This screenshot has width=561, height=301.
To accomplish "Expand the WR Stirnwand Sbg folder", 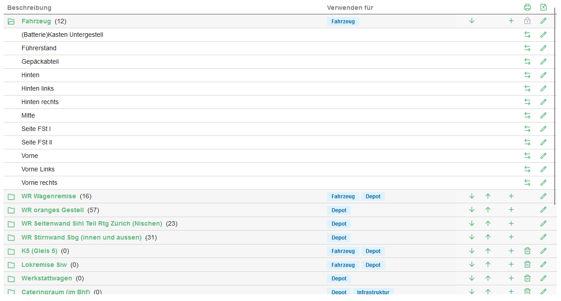I will pyautogui.click(x=11, y=238).
